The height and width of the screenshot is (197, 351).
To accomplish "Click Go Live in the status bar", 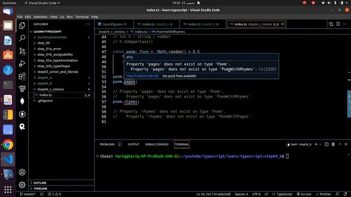I will (x=304, y=194).
